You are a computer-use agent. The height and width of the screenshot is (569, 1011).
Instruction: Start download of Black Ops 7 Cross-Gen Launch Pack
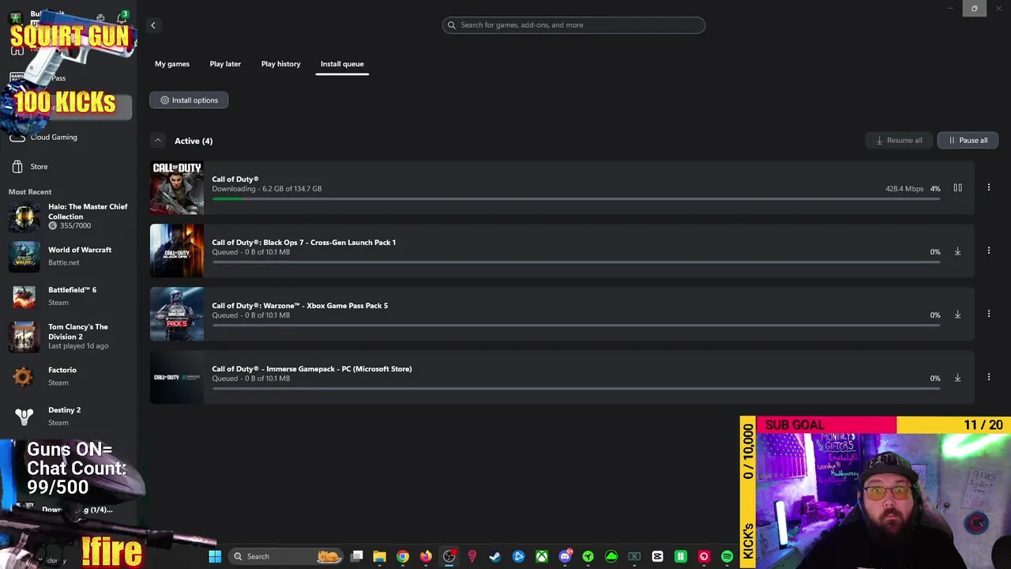pos(957,251)
